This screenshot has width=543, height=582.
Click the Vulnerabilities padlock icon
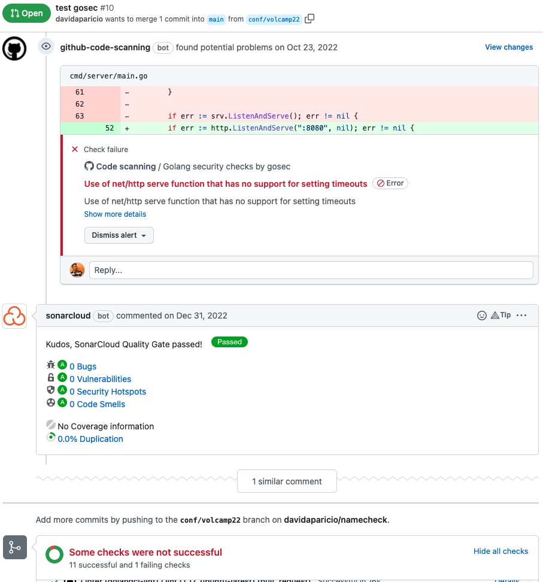click(50, 378)
